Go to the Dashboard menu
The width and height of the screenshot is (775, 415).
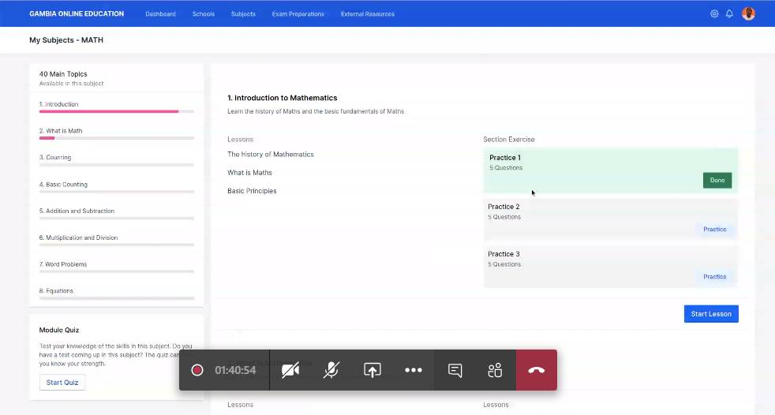(x=161, y=14)
